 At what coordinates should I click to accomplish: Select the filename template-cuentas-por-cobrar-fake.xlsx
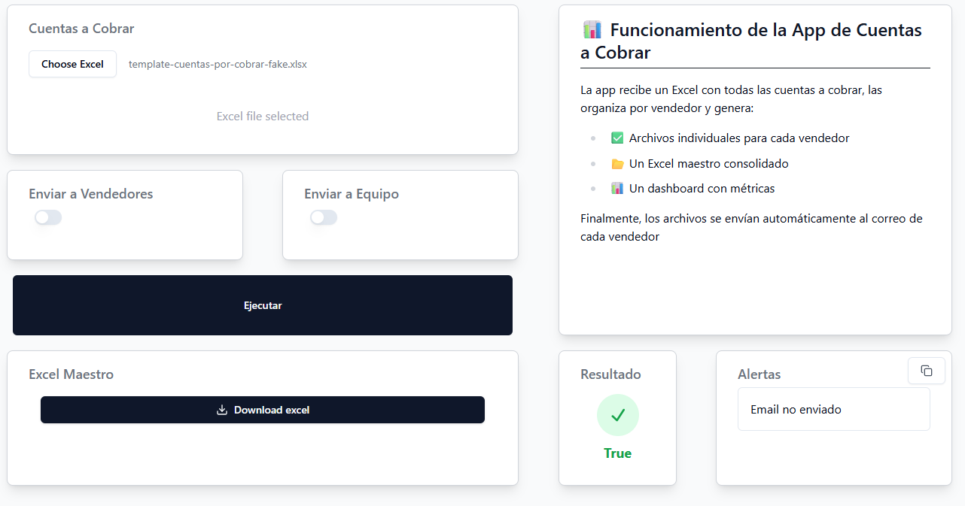[218, 64]
